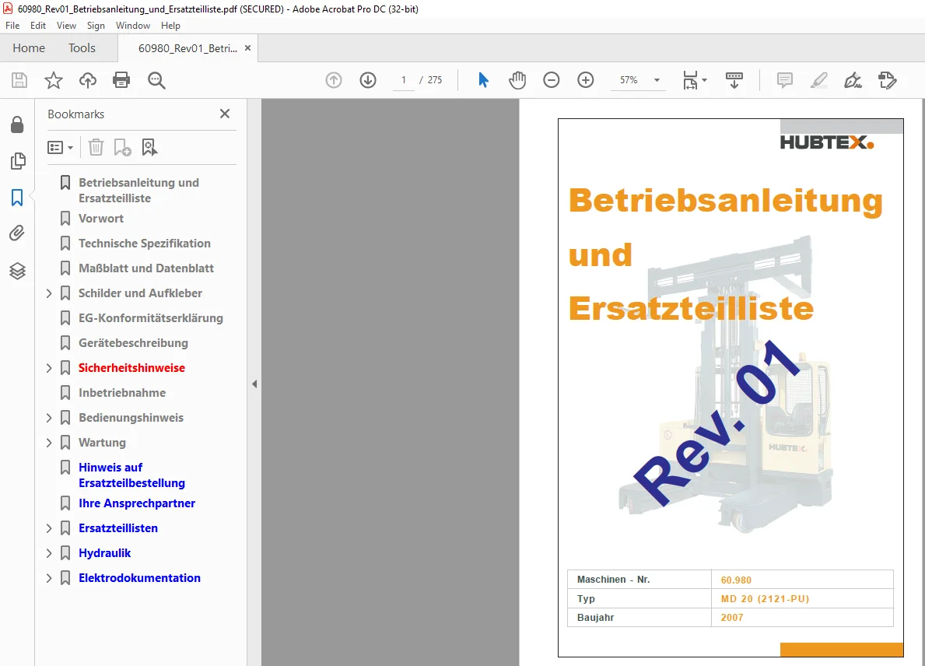Delete the selected bookmark via trash icon
Viewport: 925px width, 666px height.
click(x=96, y=147)
